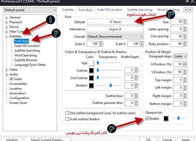Viewport: 196px width, 141px height.
Task: Enable Scale outline/shadow checkbox
Action: point(67,119)
